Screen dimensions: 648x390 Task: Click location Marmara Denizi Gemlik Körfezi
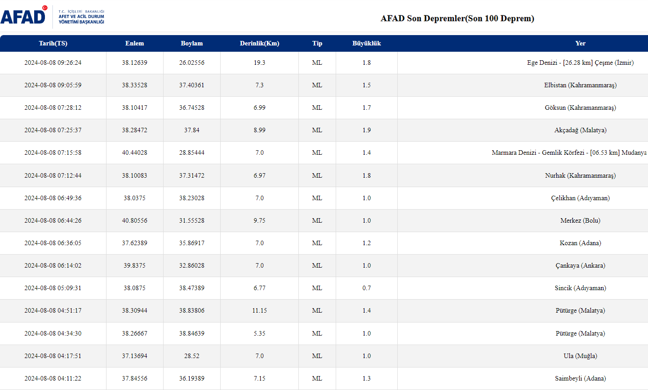(569, 153)
